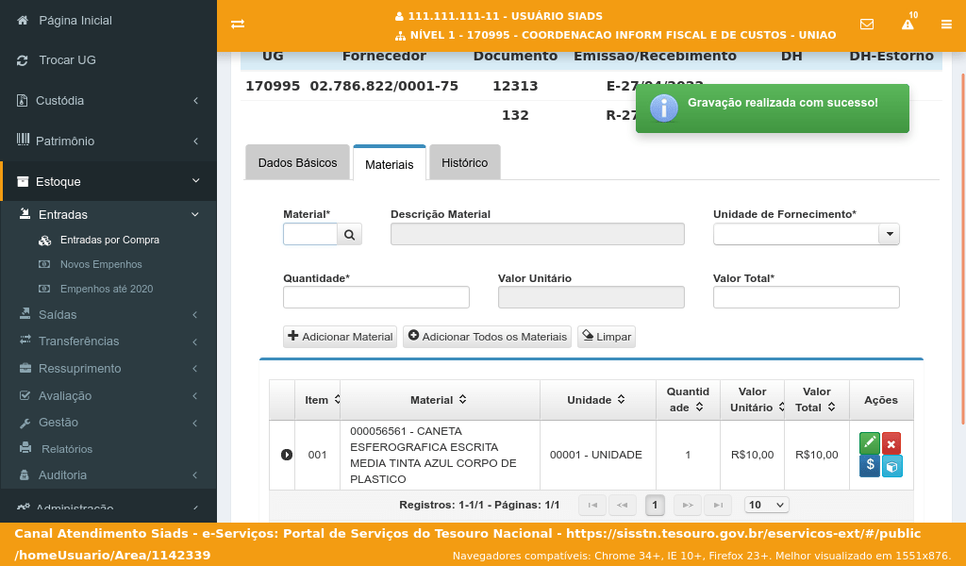
Task: Expand the Patrimônio menu chevron
Action: click(196, 141)
